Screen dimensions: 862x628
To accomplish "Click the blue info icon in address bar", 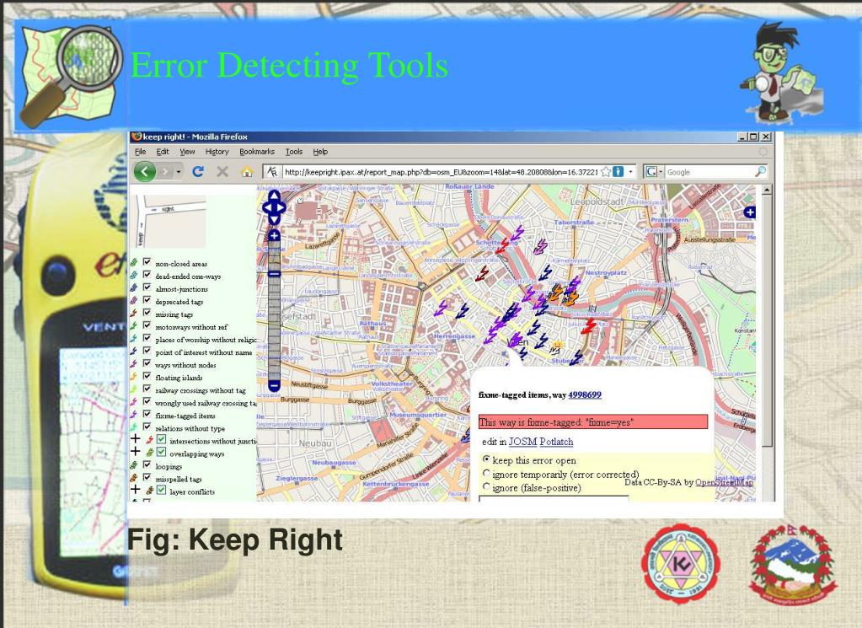I will (x=618, y=172).
